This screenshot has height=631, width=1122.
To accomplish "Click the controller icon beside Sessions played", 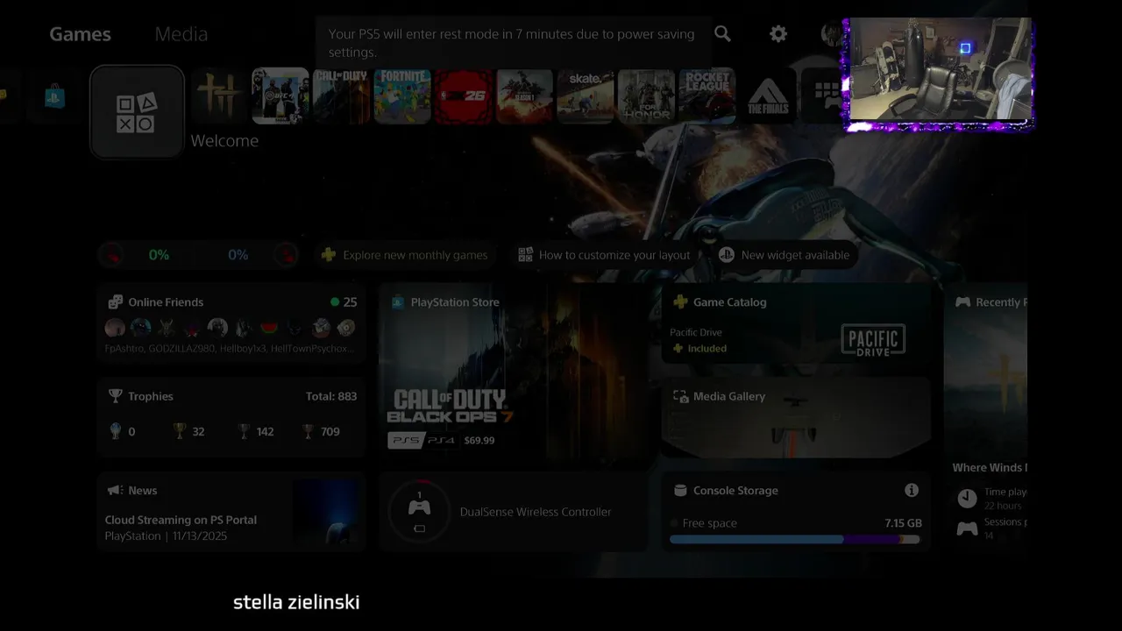I will pos(967,528).
